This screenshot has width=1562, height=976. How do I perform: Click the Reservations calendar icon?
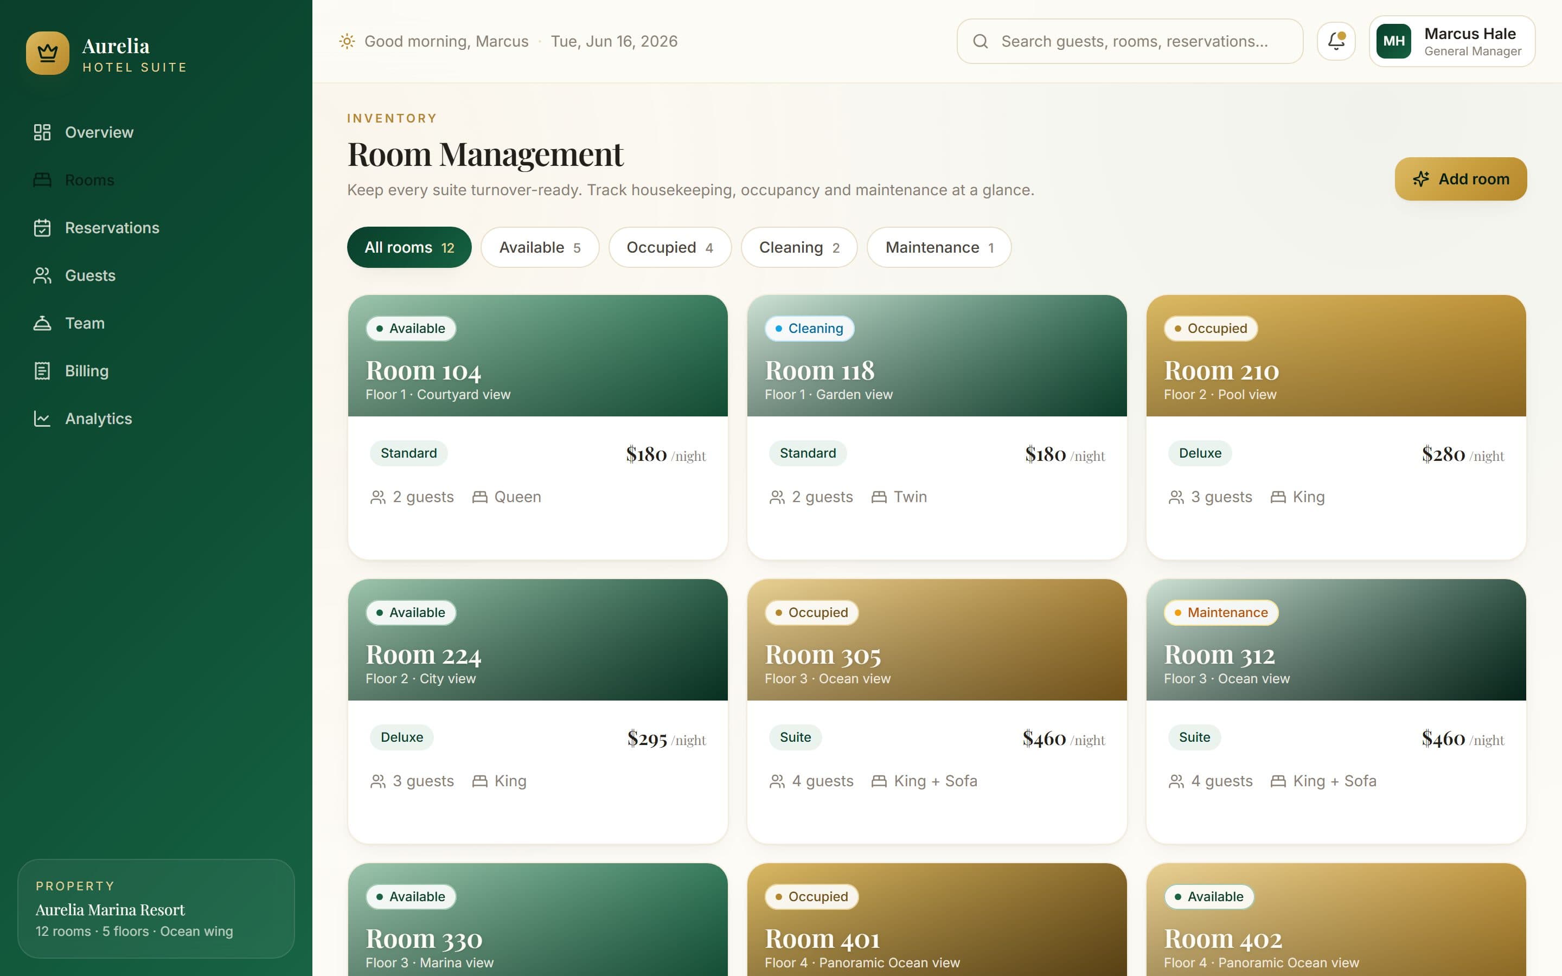[42, 228]
